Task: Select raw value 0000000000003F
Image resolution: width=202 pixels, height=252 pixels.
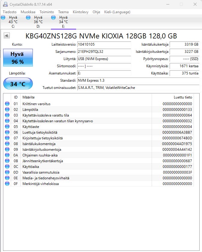Action: click(x=177, y=172)
